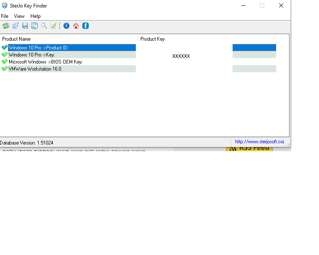Click the copy documents toolbar icon
Image resolution: width=319 pixels, height=255 pixels.
34,26
